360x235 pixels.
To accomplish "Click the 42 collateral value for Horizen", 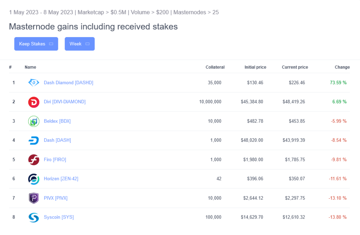I will coord(219,179).
